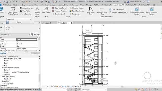Switch to the Architecture ribbon tab
This screenshot has height=91, width=162.
tap(7, 5)
